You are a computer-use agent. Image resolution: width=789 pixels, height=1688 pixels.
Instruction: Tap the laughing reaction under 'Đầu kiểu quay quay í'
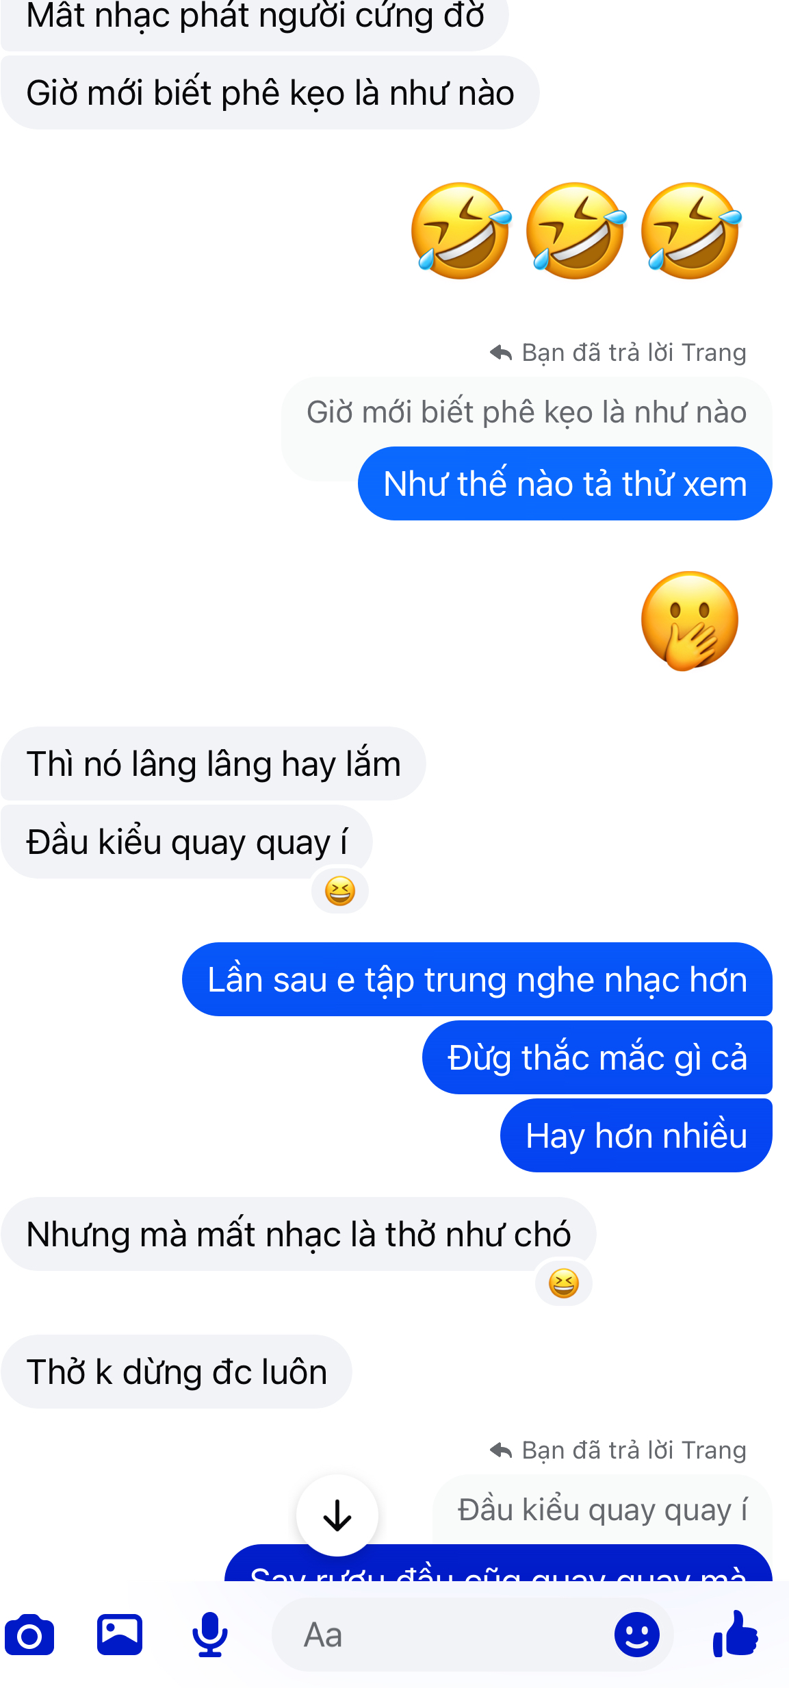[x=340, y=891]
